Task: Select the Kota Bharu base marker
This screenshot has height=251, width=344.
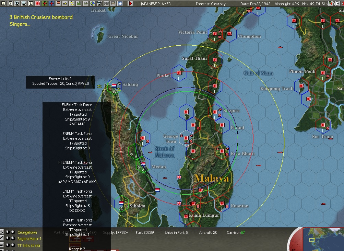Action: tap(222, 151)
